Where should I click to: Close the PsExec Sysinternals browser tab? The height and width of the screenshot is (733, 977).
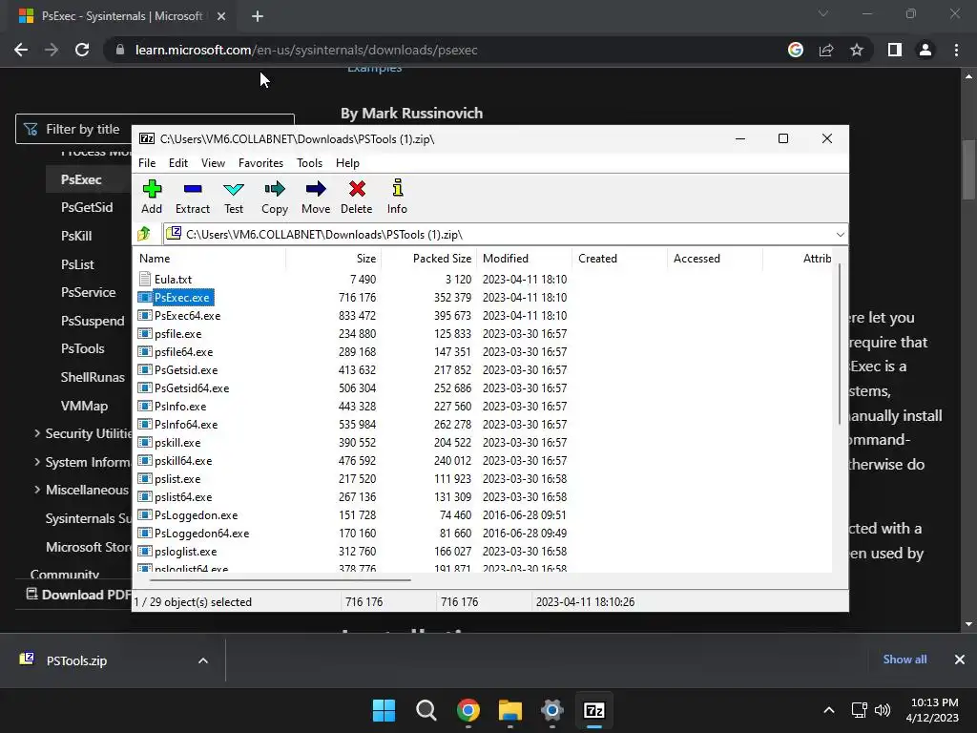click(221, 16)
